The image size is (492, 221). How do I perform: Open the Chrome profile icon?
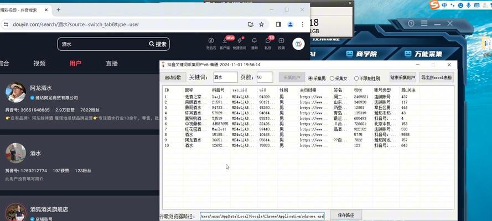coord(291,24)
